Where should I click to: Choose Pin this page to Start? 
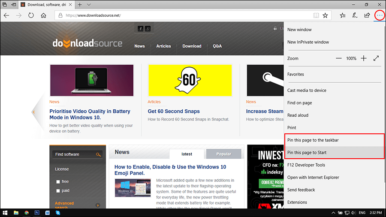334,153
